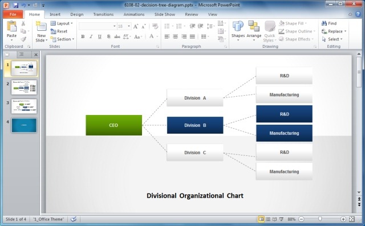Image resolution: width=365 pixels, height=226 pixels.
Task: Select slide 4 thumbnail
Action: click(24, 125)
